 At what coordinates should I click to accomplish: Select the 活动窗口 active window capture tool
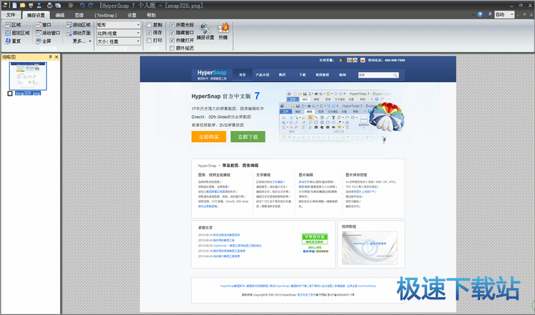pyautogui.click(x=47, y=33)
